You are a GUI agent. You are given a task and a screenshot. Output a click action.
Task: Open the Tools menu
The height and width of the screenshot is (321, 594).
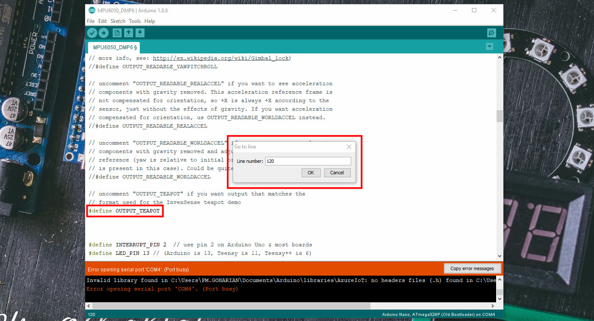click(x=135, y=21)
